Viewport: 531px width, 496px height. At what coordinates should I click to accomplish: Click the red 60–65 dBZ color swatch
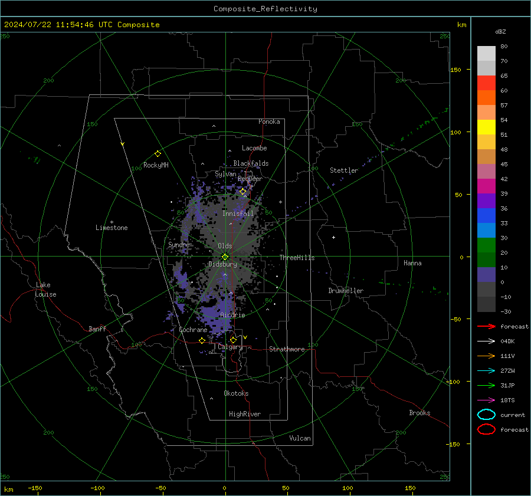click(x=486, y=83)
